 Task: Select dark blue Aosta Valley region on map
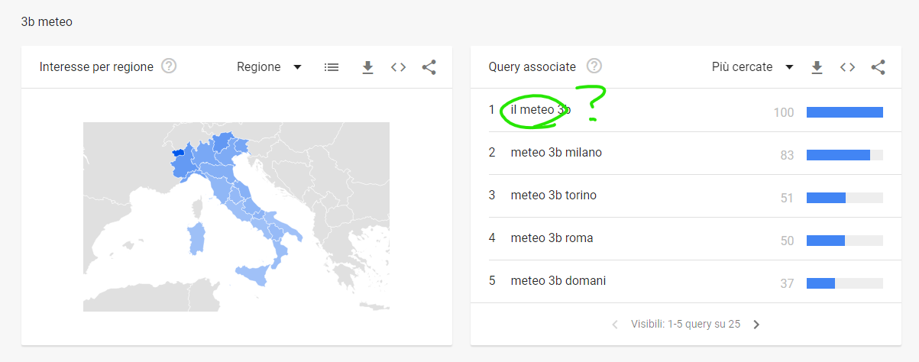(178, 153)
